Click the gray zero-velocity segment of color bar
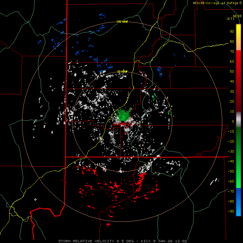The height and width of the screenshot is (243, 243). pyautogui.click(x=238, y=120)
